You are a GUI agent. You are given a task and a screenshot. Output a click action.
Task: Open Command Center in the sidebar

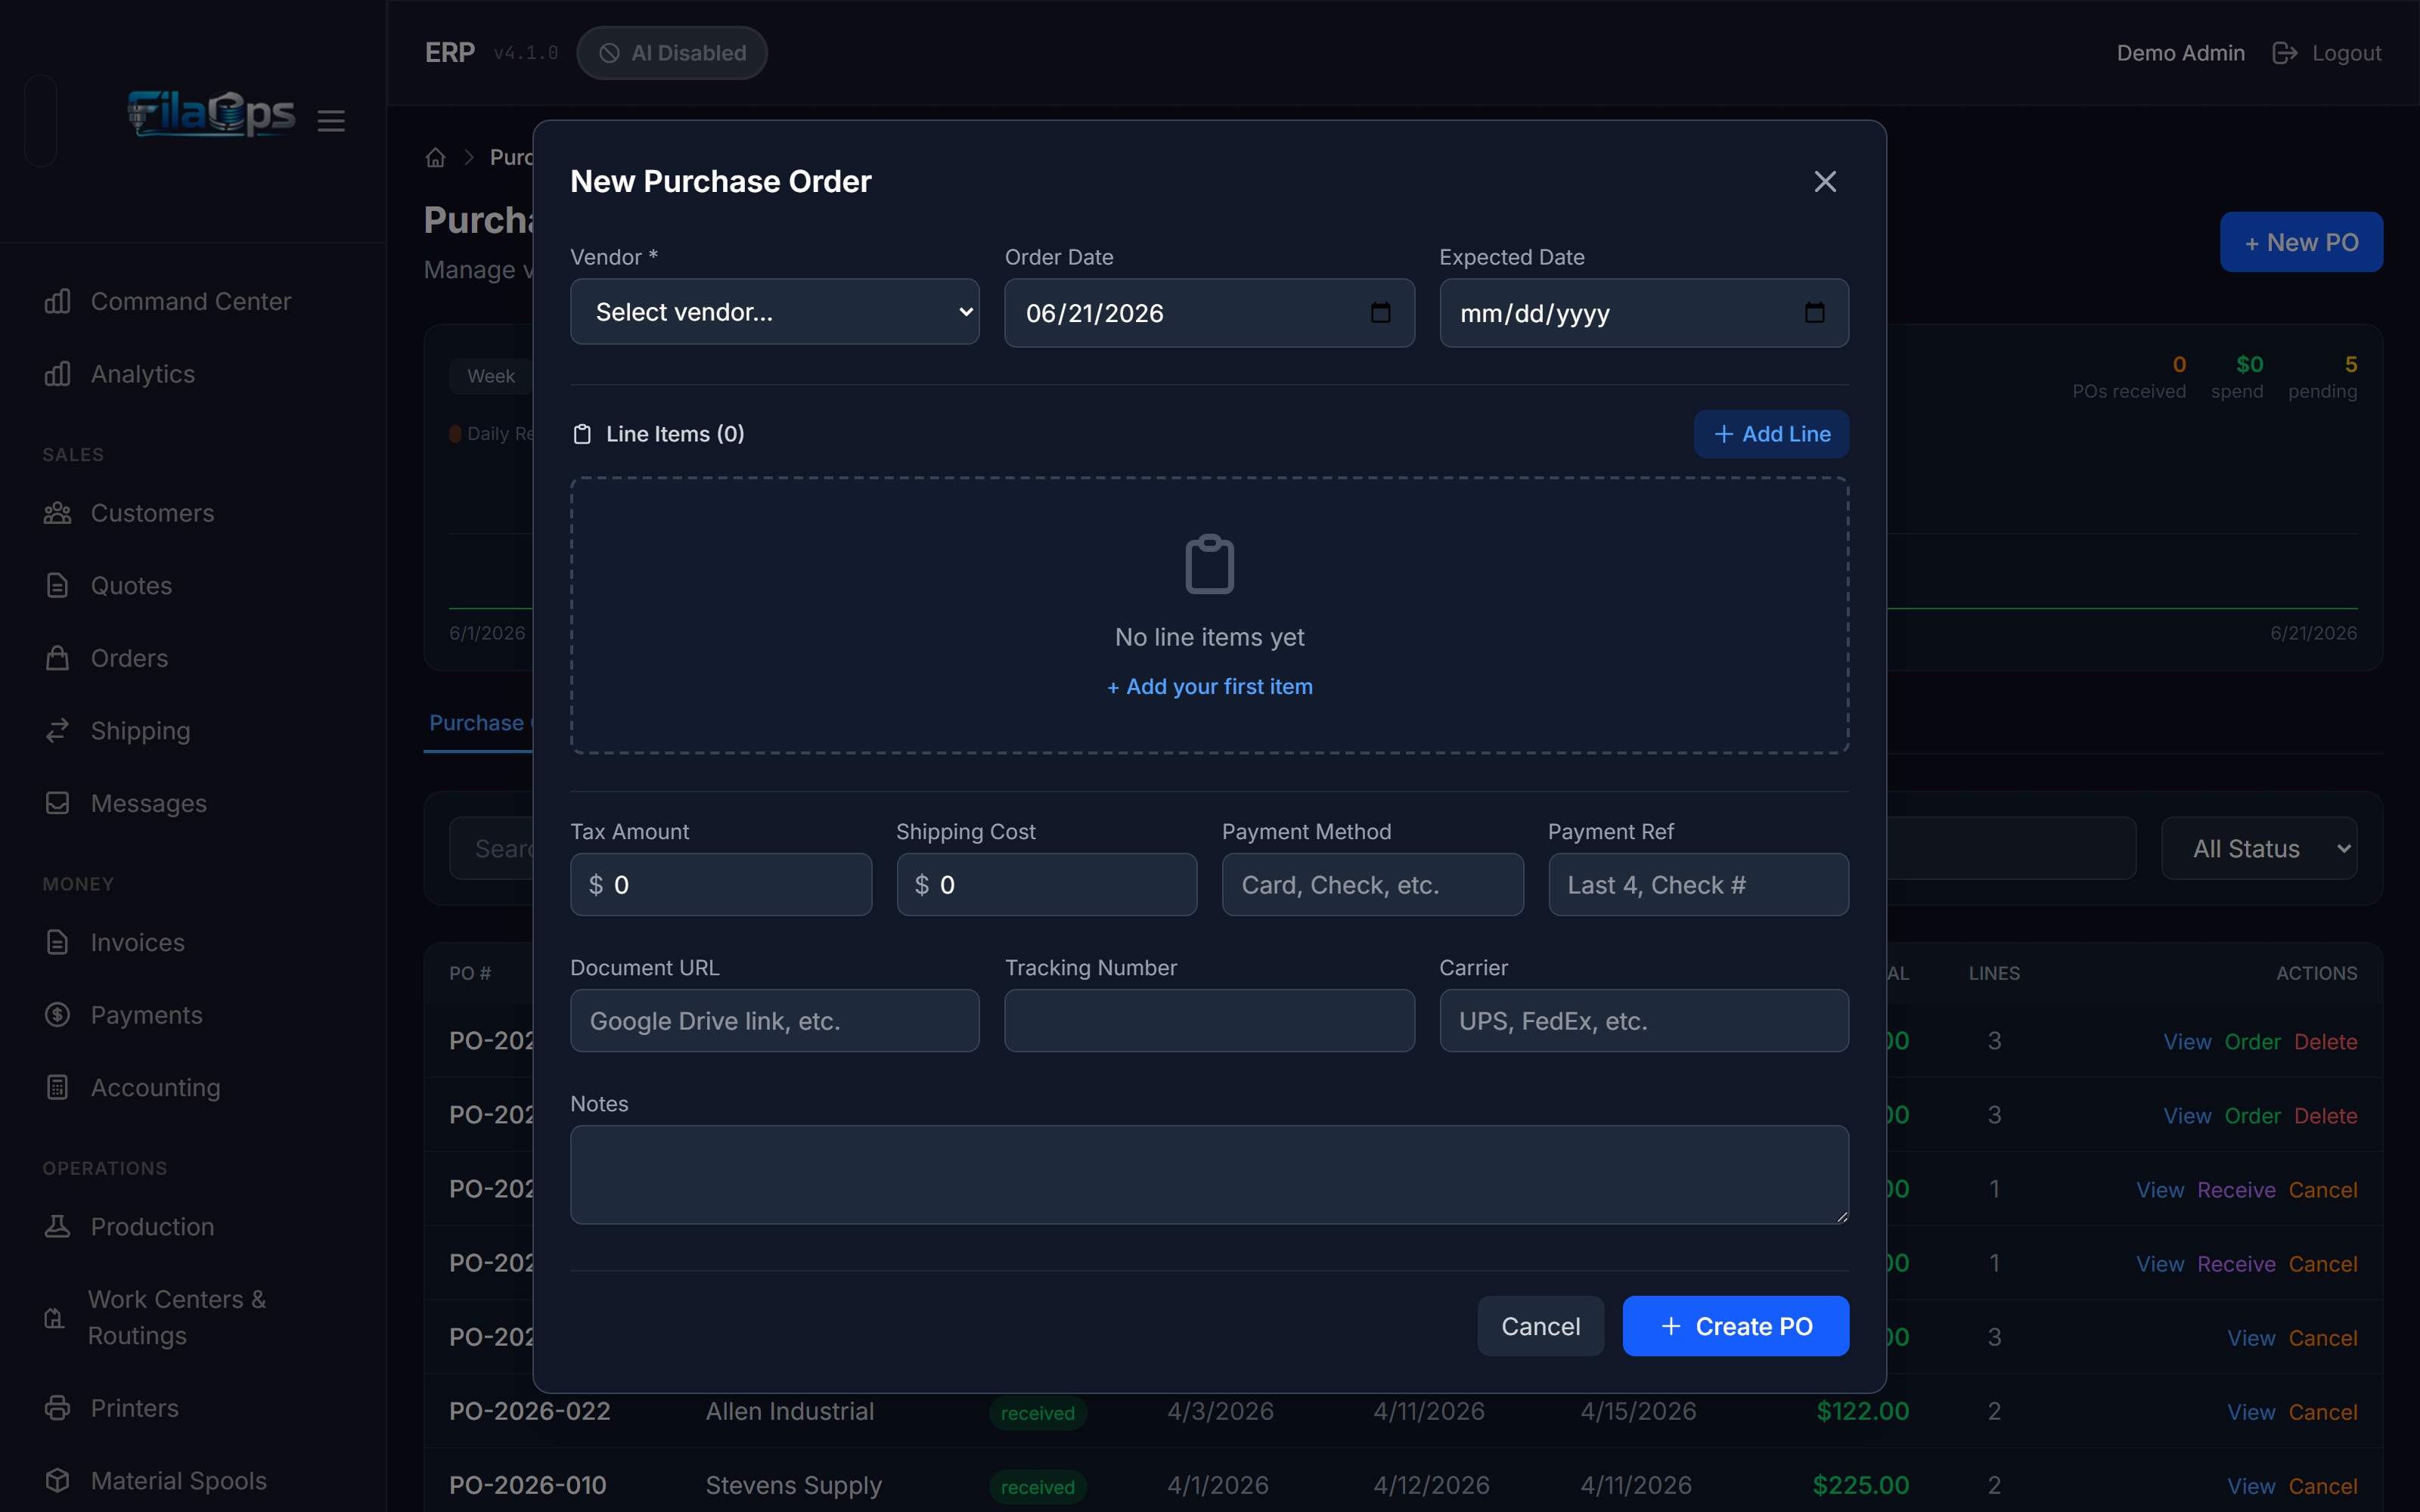click(x=191, y=301)
